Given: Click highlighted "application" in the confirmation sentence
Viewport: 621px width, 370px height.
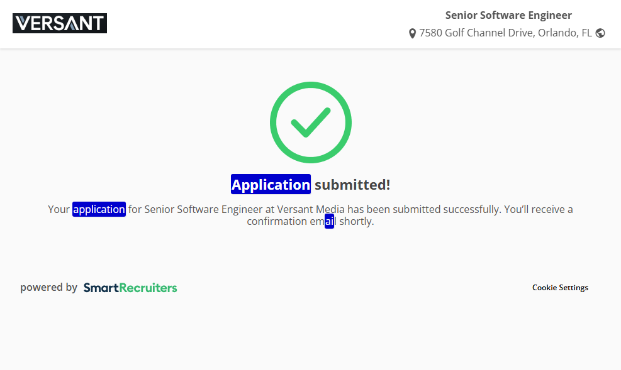Looking at the screenshot, I should coord(99,209).
